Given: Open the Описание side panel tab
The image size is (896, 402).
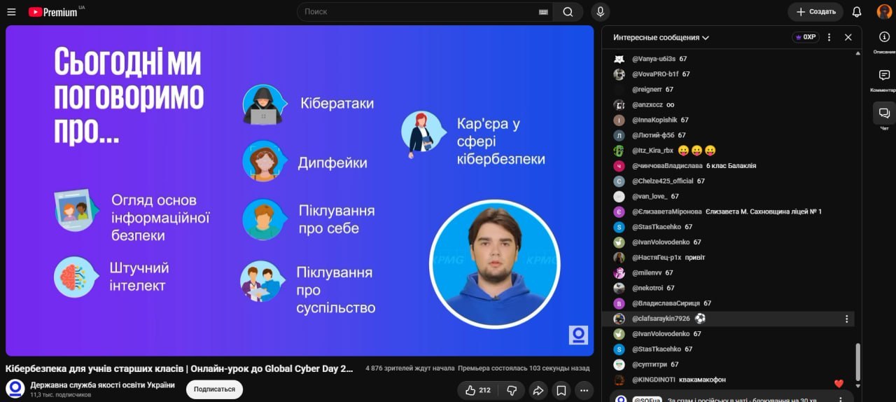Looking at the screenshot, I should click(x=884, y=43).
